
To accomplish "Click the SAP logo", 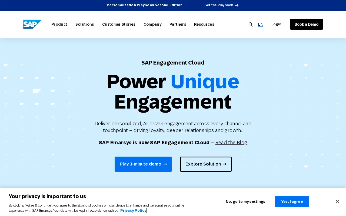I will 32,24.
